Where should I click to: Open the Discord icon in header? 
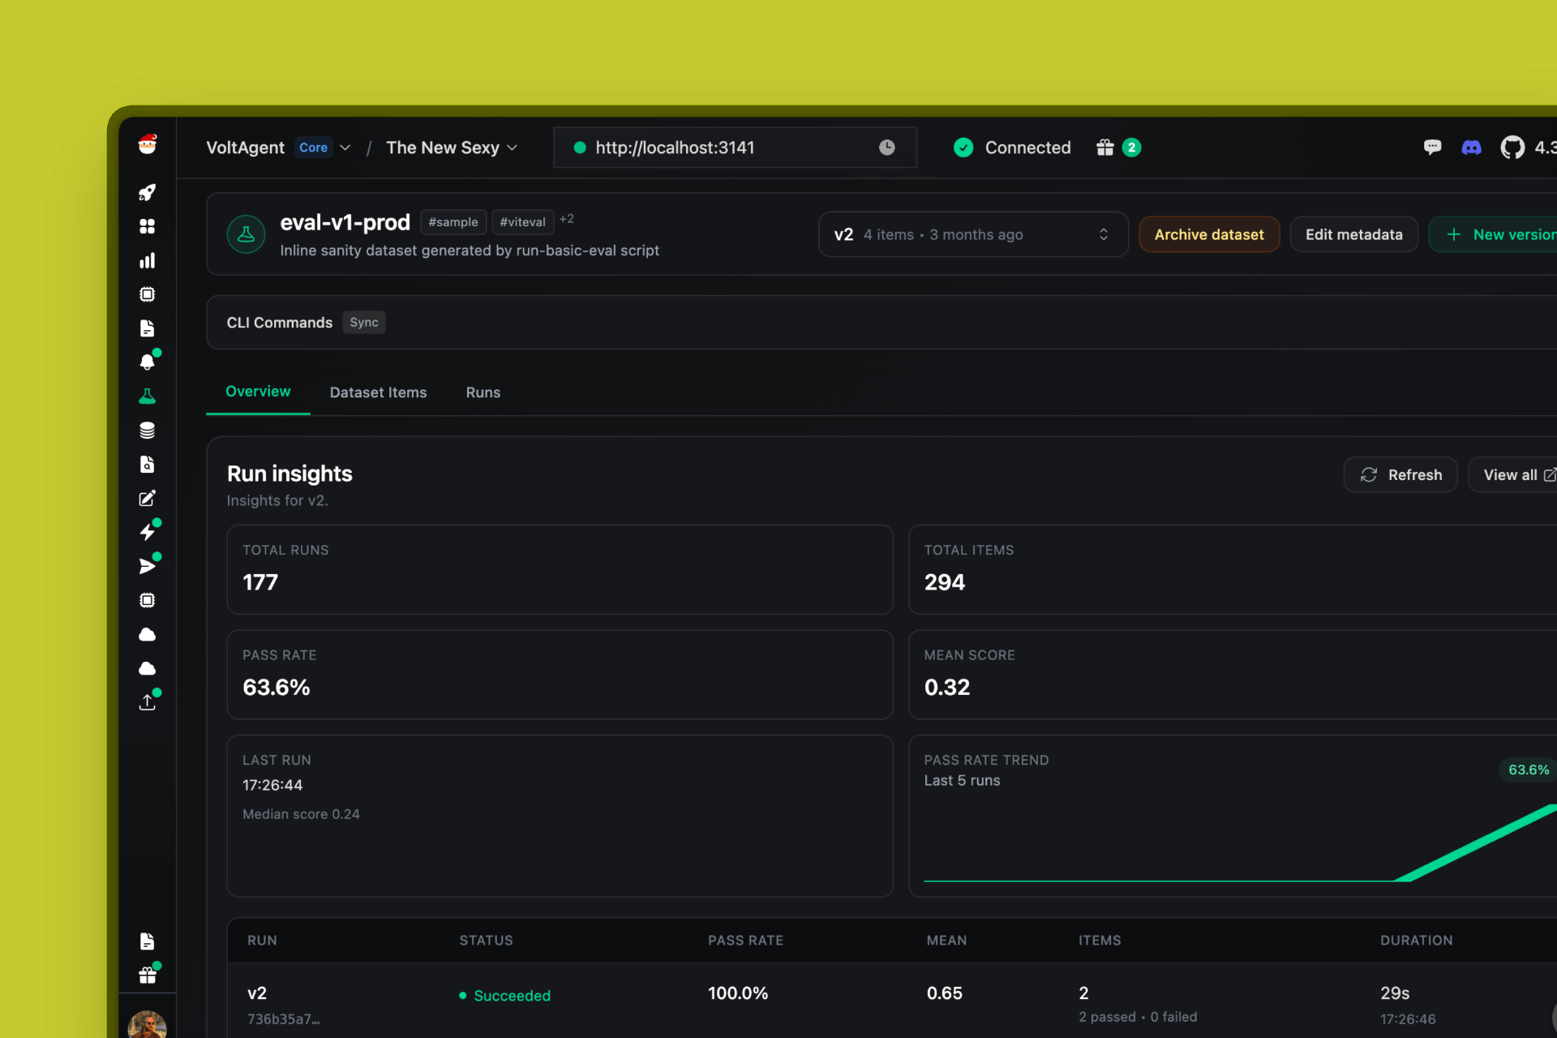[x=1471, y=148]
